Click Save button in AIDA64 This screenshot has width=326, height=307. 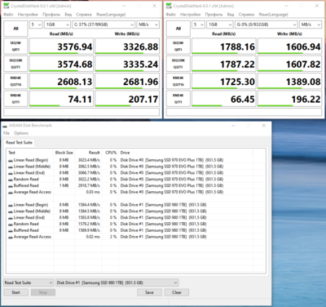[x=149, y=292]
